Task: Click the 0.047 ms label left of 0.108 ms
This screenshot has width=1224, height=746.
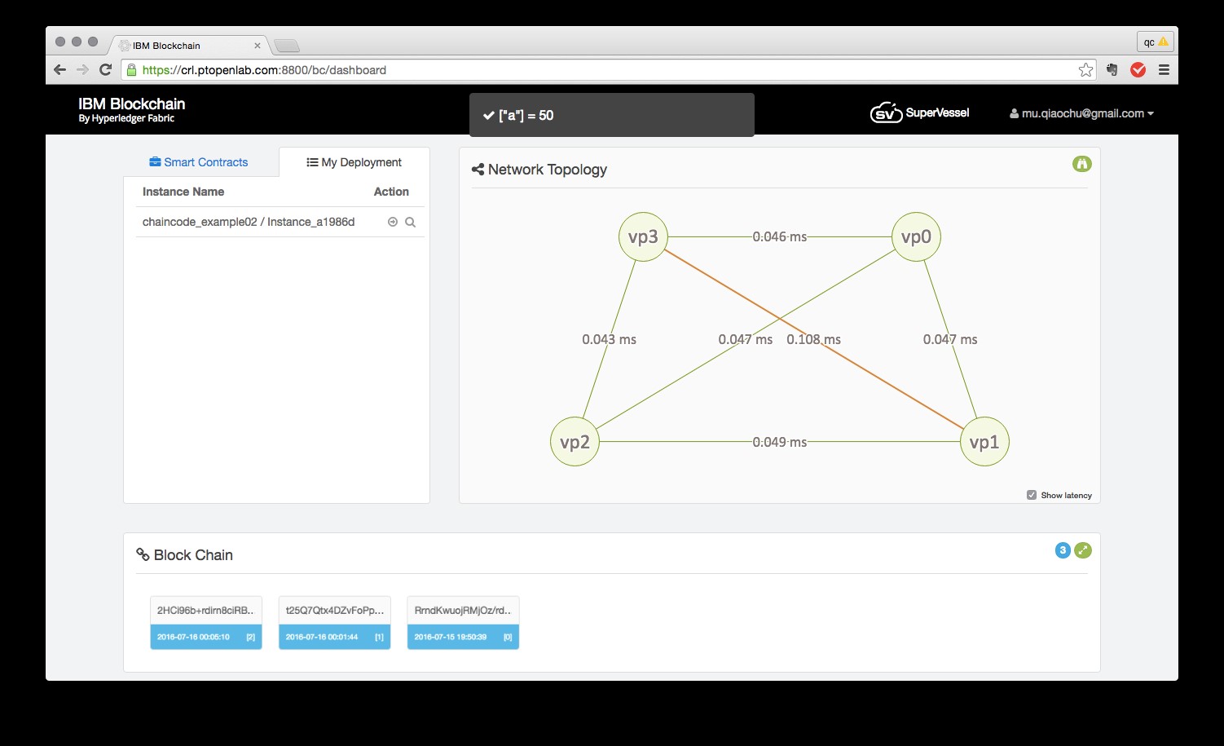Action: point(746,339)
